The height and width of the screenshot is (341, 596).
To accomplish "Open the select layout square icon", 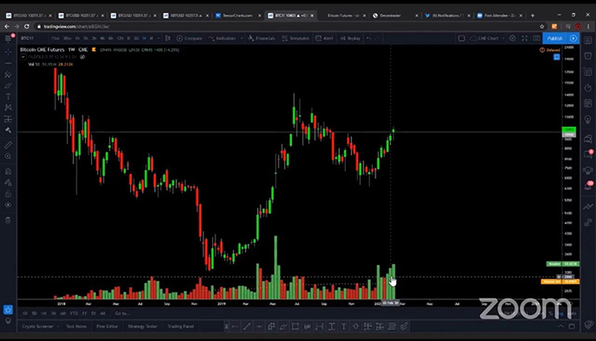I will (x=461, y=38).
